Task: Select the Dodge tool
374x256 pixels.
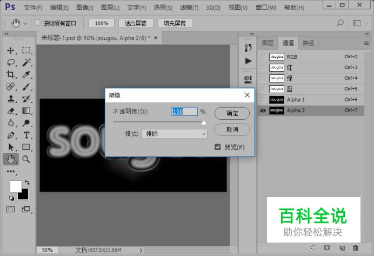Action: tap(26, 123)
